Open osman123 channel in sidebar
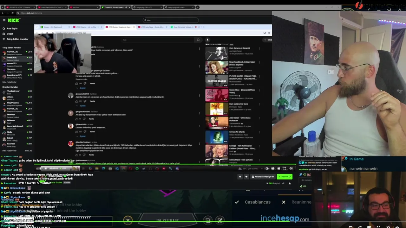 [17, 64]
